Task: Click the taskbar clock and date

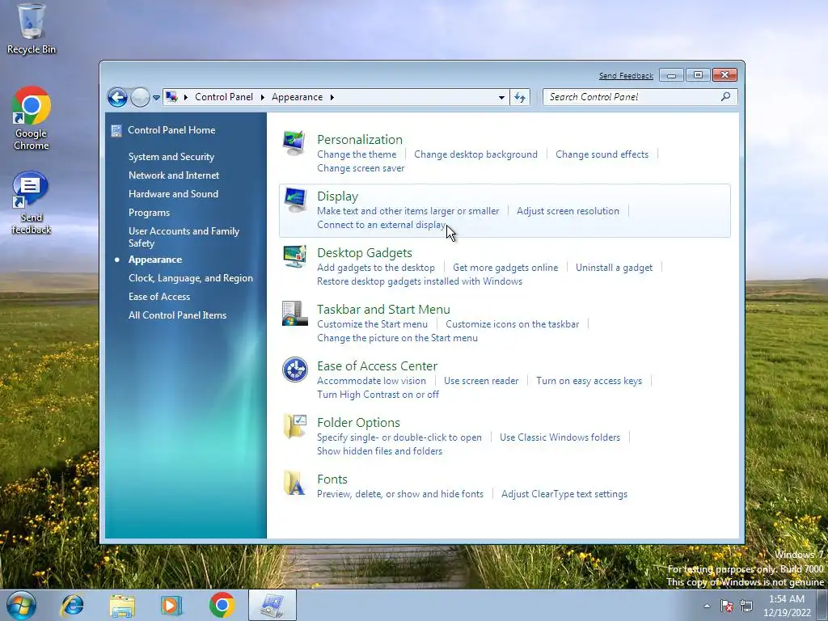Action: click(x=787, y=606)
